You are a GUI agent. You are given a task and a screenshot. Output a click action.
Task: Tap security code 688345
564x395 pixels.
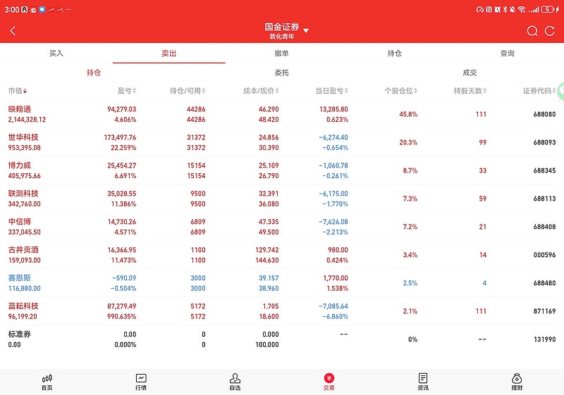544,170
